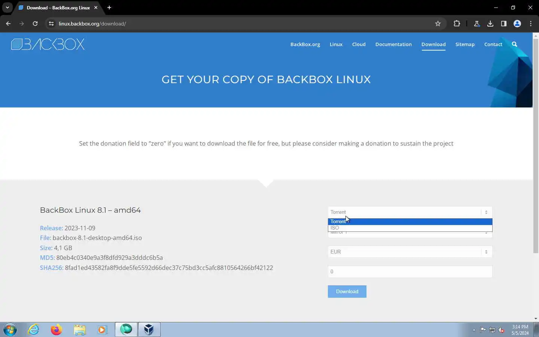Image resolution: width=539 pixels, height=337 pixels.
Task: Collapse the Torrent download type selector
Action: pyautogui.click(x=410, y=212)
